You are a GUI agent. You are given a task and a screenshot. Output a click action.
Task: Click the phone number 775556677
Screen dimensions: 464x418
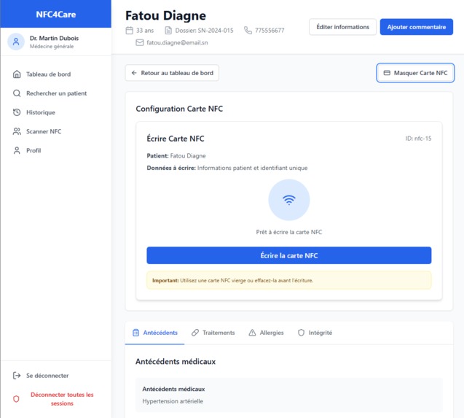pos(270,30)
